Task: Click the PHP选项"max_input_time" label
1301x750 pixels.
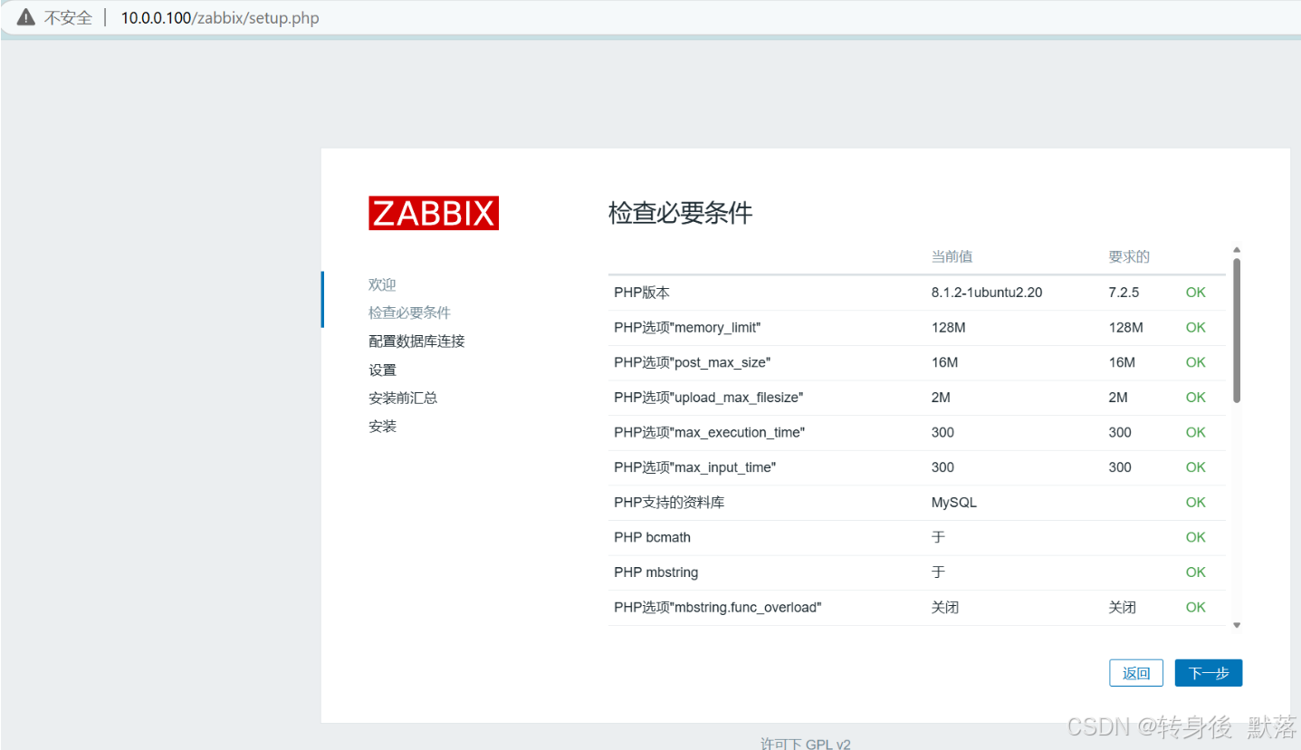Action: 695,467
